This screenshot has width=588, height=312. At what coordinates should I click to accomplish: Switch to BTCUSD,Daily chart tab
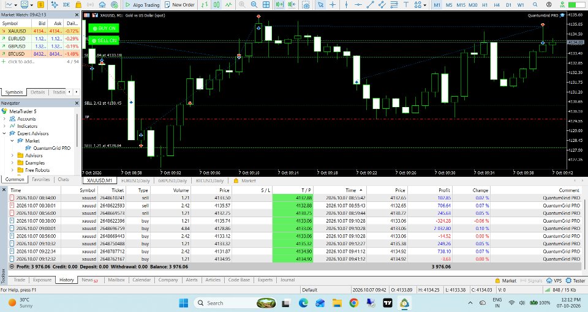[x=209, y=180]
